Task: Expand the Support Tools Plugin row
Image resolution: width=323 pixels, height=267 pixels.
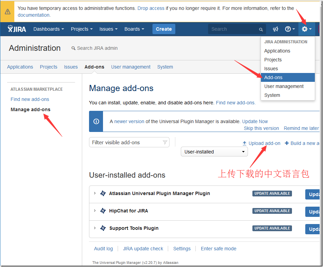Action: tap(95, 228)
